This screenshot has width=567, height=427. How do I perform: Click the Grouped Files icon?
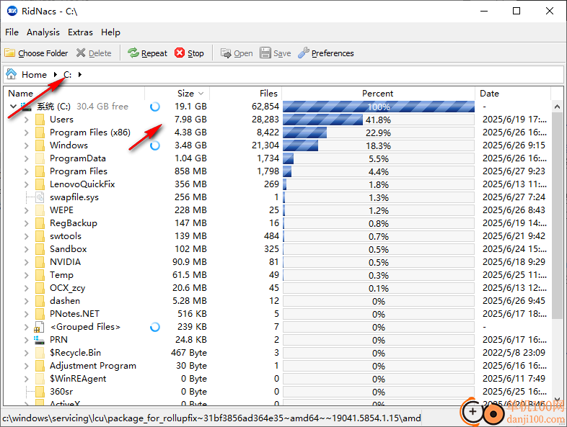pyautogui.click(x=39, y=327)
